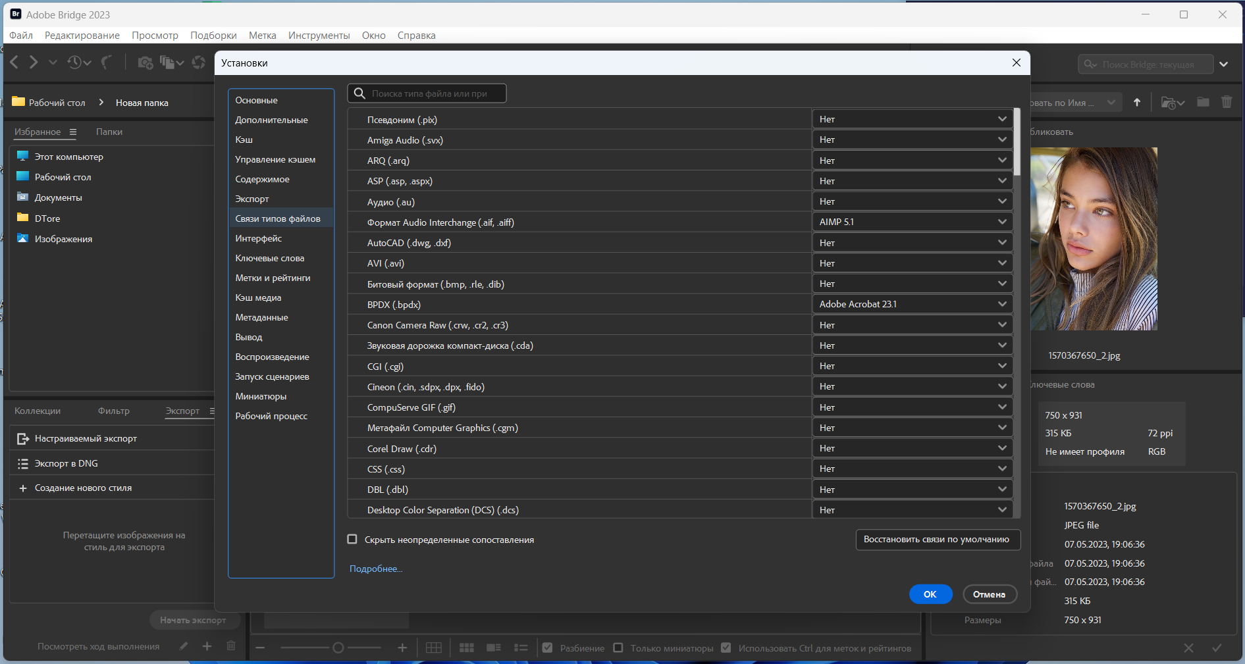Open the Подробнее link

click(376, 569)
